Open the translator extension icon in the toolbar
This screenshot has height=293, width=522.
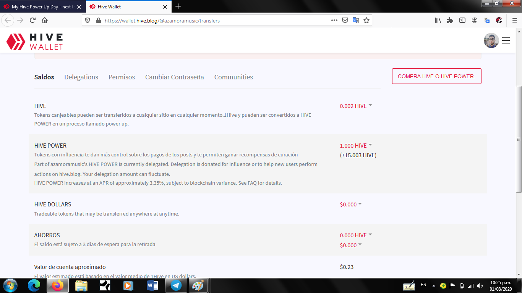pyautogui.click(x=487, y=21)
